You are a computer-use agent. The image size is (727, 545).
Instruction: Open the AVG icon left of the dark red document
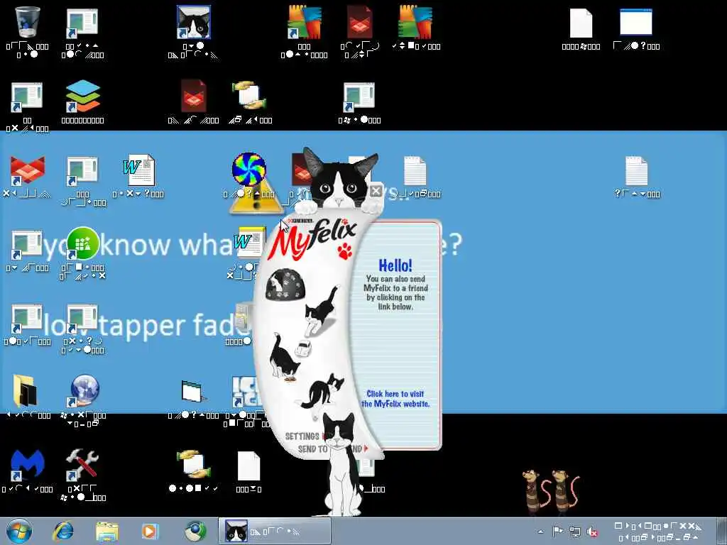pos(304,22)
